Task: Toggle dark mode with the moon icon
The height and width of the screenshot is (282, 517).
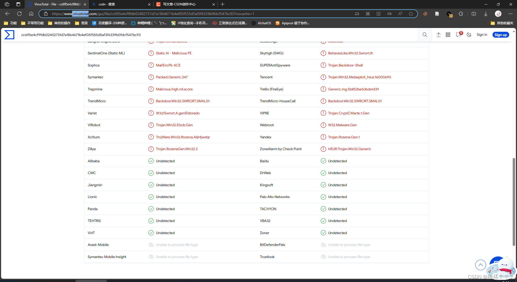Action: tap(469, 35)
